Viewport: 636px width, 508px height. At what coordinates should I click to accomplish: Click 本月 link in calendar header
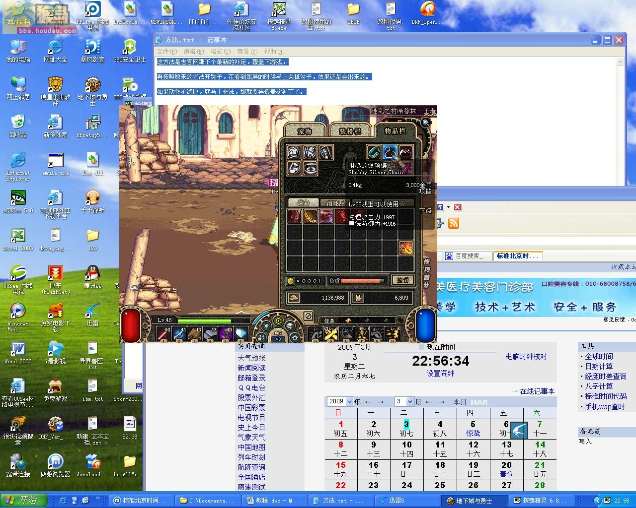460,402
